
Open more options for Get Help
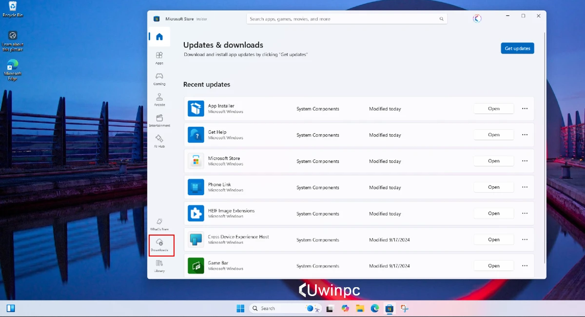click(x=525, y=135)
